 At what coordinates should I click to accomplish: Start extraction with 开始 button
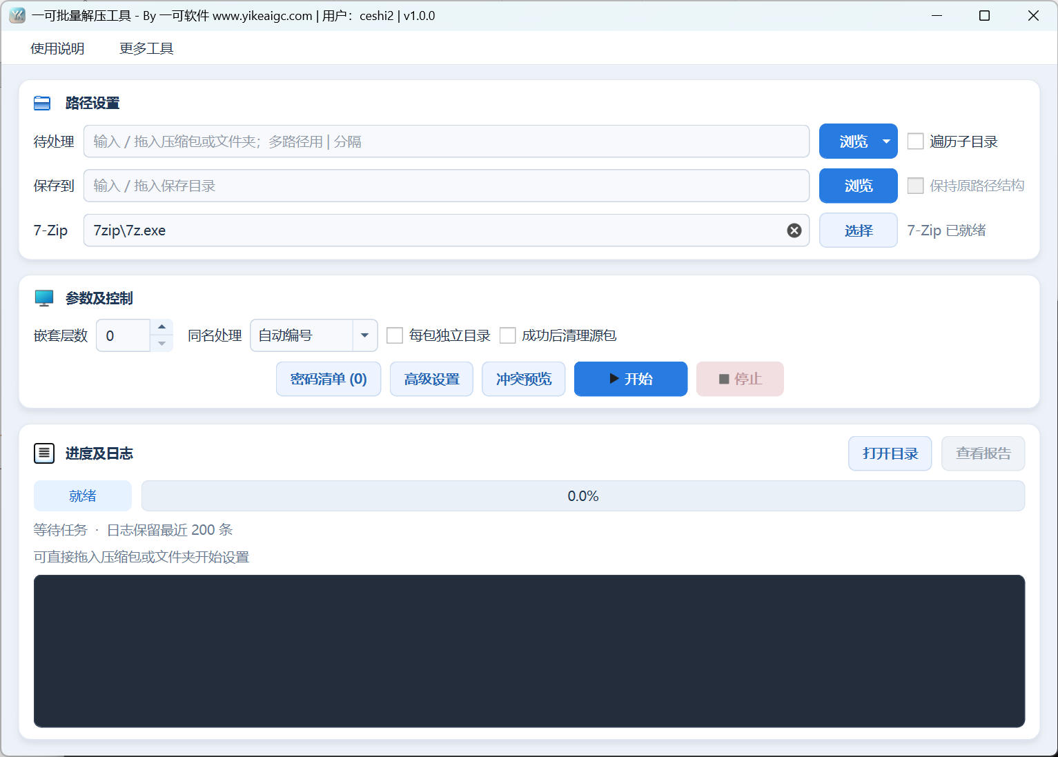[631, 379]
